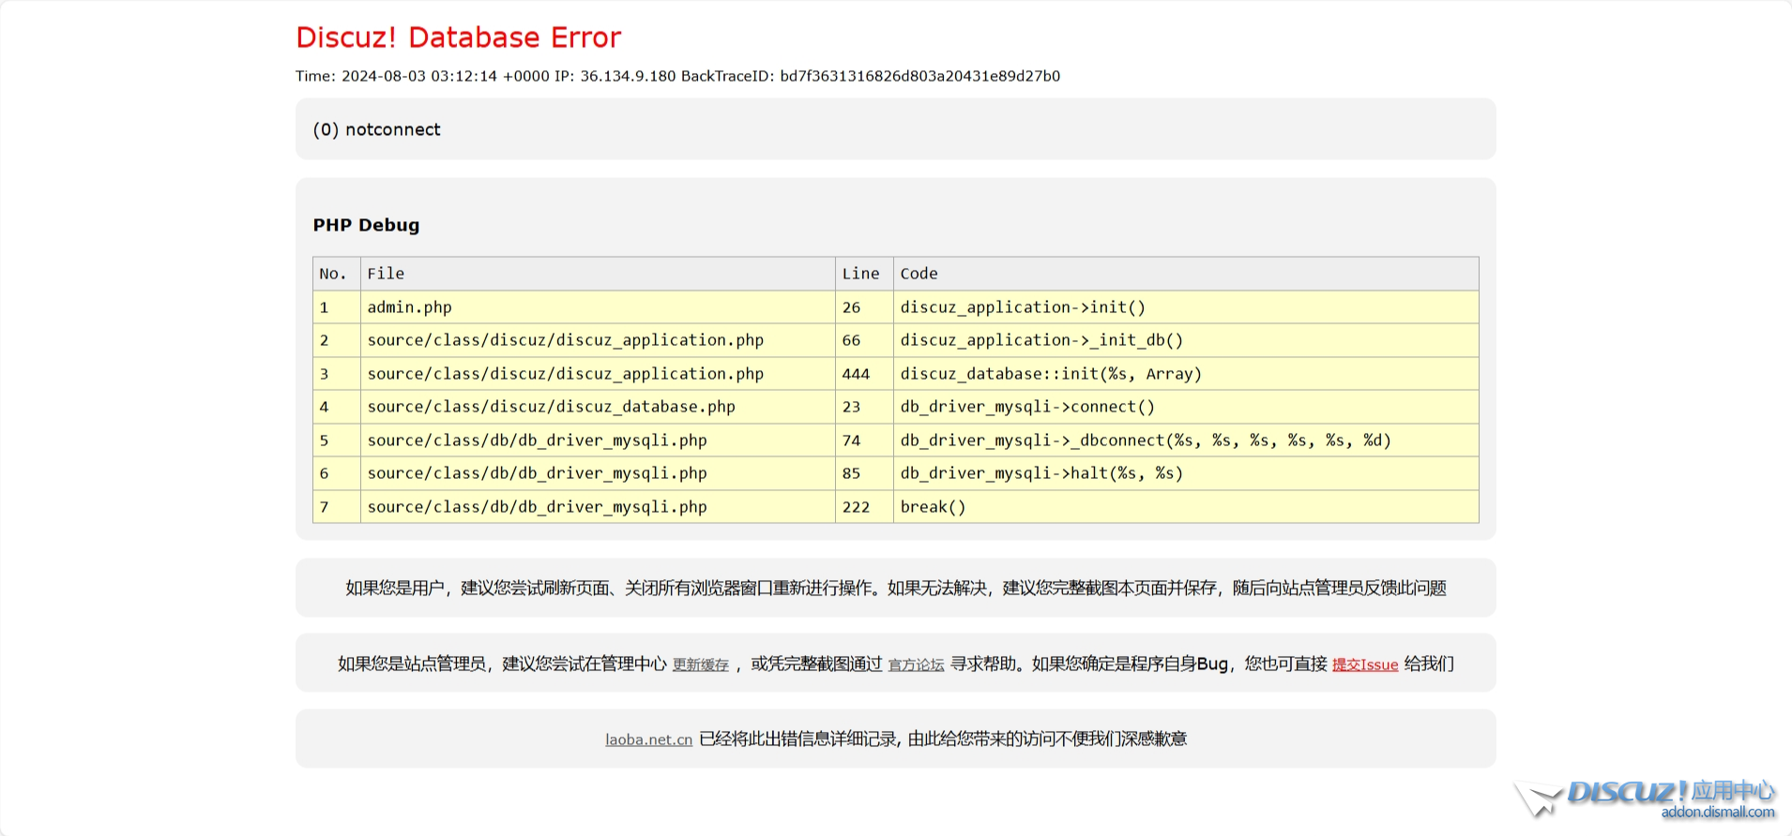Click discuz_database.php file cell
The height and width of the screenshot is (836, 1792).
click(x=598, y=407)
